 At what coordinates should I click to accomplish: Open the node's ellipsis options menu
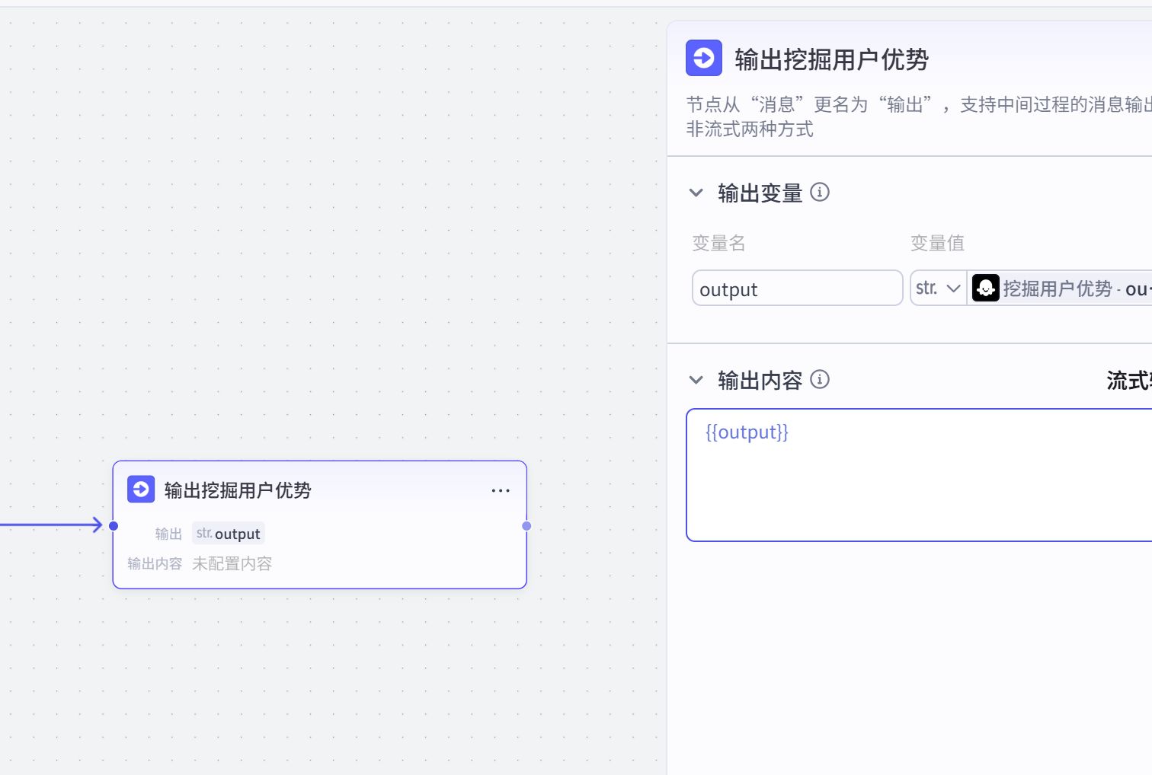tap(501, 490)
